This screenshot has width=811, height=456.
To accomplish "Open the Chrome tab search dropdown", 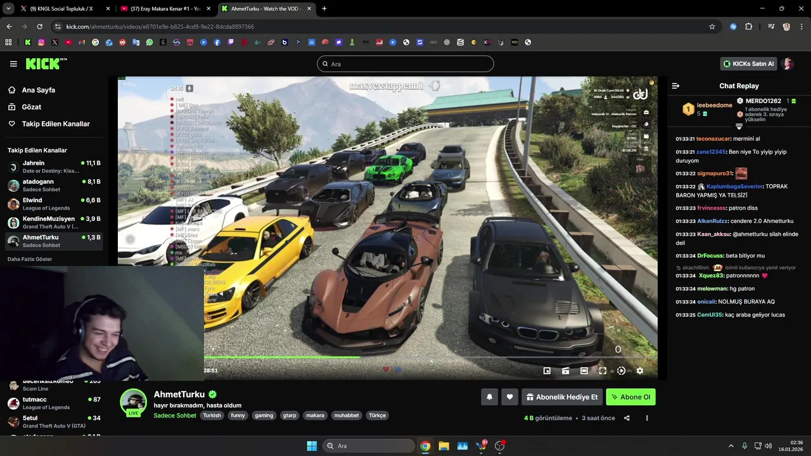I will [8, 8].
